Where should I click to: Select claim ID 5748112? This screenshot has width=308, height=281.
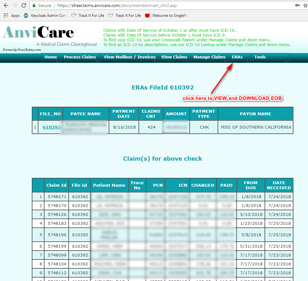click(x=57, y=273)
